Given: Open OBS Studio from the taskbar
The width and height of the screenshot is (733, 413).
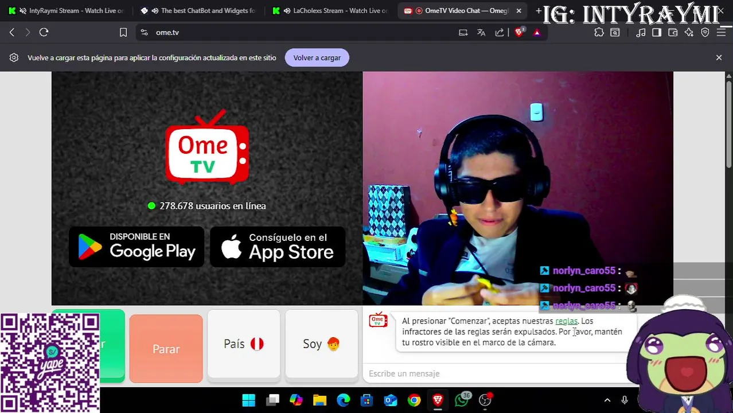Looking at the screenshot, I should pyautogui.click(x=485, y=400).
